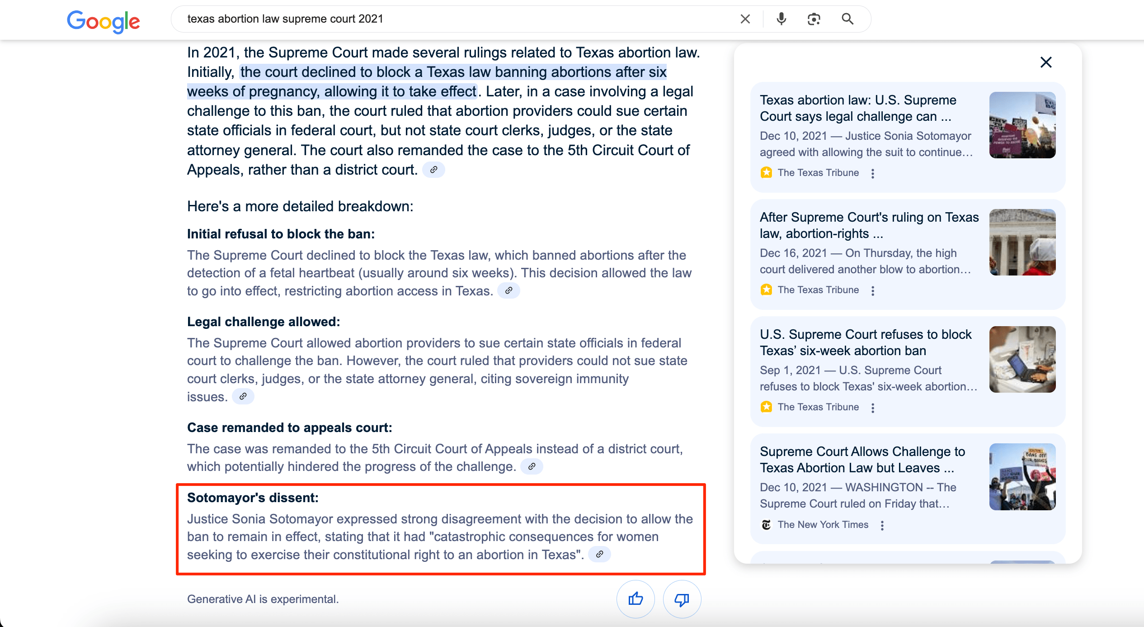Open 'Supreme Court Allows Challenge to Texas' article
Screen dimensions: 1144x627
point(862,460)
